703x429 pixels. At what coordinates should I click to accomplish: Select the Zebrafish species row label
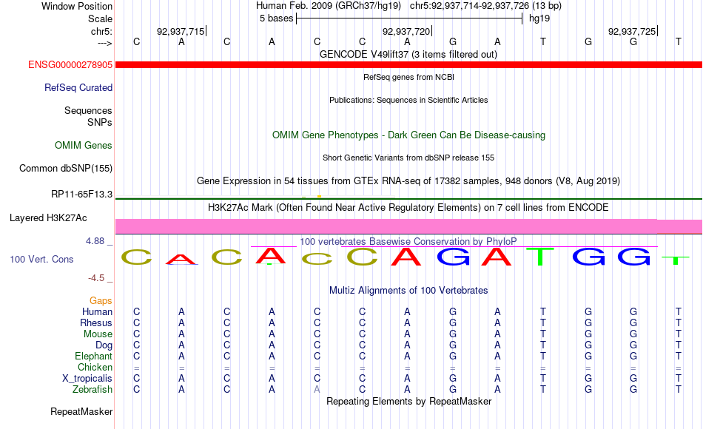[92, 389]
